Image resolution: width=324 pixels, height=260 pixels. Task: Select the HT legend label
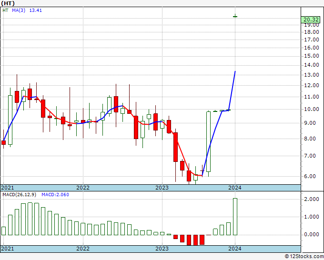[x=5, y=10]
